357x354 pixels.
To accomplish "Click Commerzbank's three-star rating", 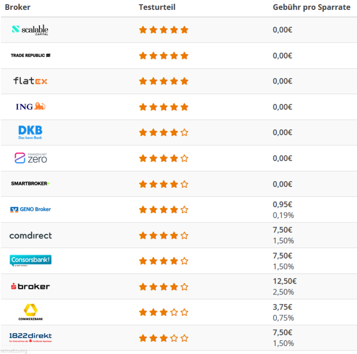I will (x=163, y=312).
